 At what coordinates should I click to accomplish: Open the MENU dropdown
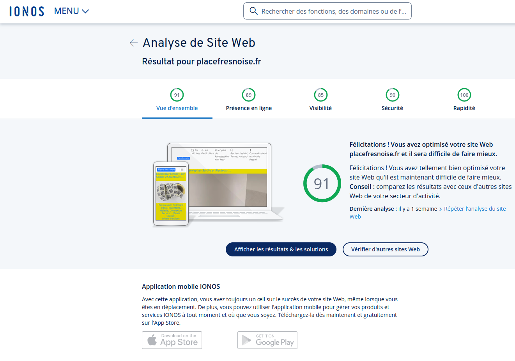pyautogui.click(x=72, y=11)
